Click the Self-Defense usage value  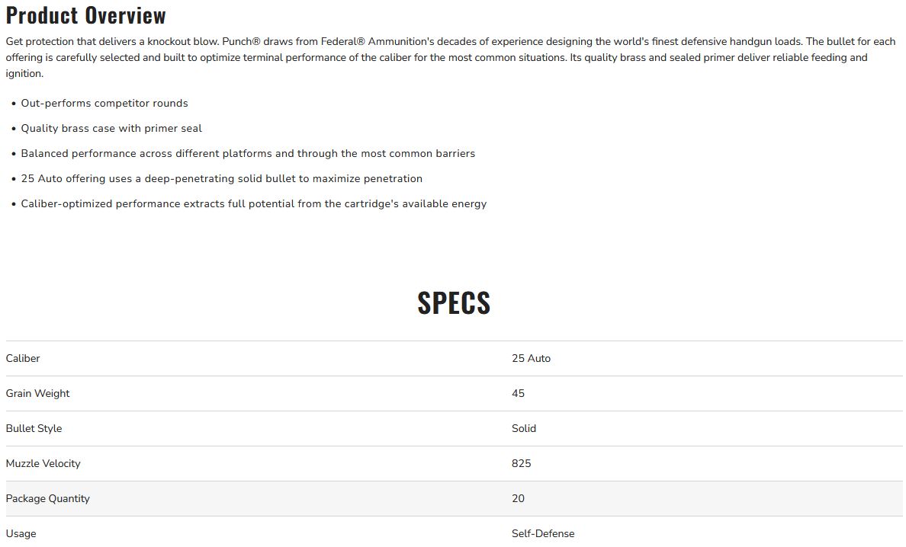[x=543, y=533]
